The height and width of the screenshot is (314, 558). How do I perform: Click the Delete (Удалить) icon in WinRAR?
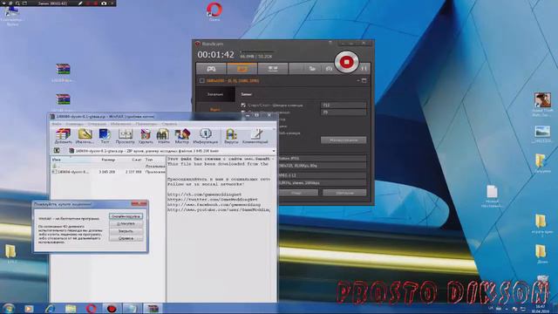[x=146, y=136]
